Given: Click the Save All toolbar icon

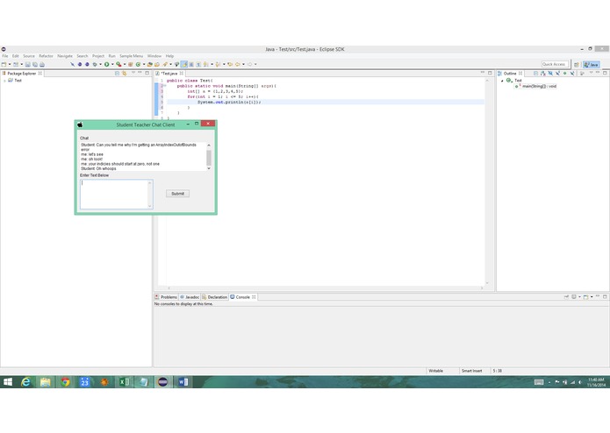Looking at the screenshot, I should point(35,65).
